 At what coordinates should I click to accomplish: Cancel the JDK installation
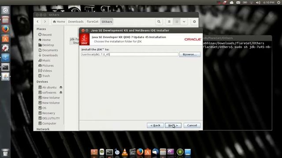pos(192,126)
